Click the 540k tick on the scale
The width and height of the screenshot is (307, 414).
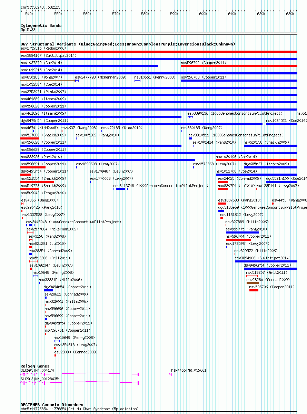29,14
